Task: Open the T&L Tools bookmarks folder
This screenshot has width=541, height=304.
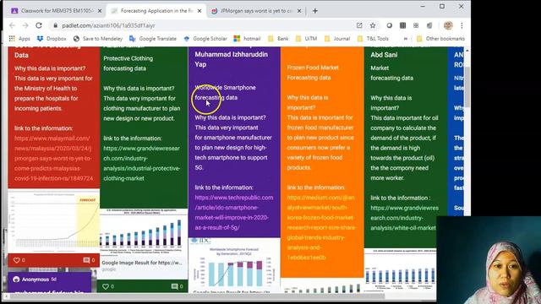Action: [373, 39]
